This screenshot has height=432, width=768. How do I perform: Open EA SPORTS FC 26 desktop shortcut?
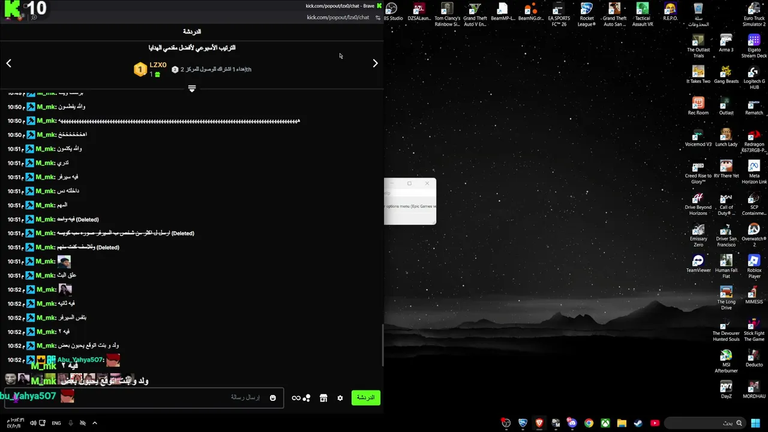click(559, 14)
